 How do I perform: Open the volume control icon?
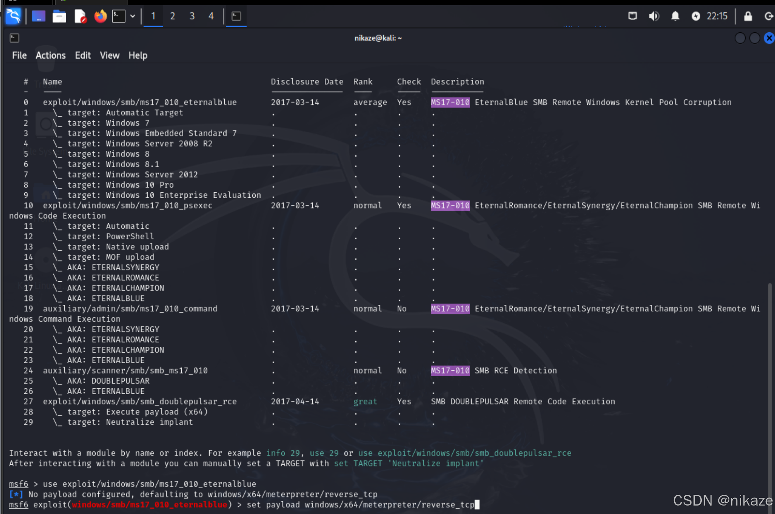tap(654, 16)
